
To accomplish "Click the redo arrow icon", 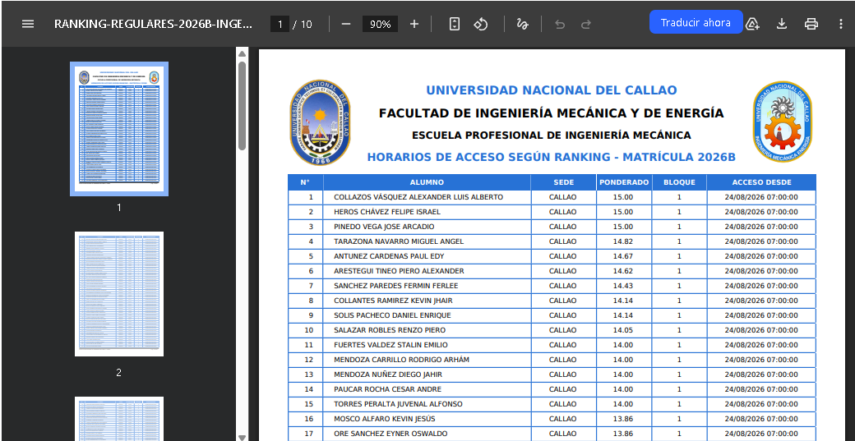I will (x=585, y=24).
